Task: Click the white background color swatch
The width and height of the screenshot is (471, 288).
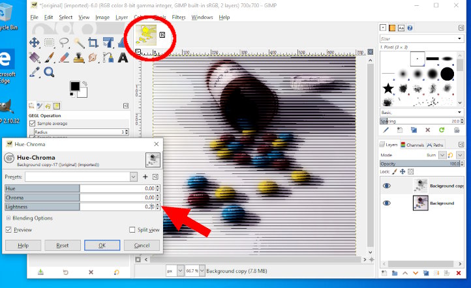Action: point(83,93)
